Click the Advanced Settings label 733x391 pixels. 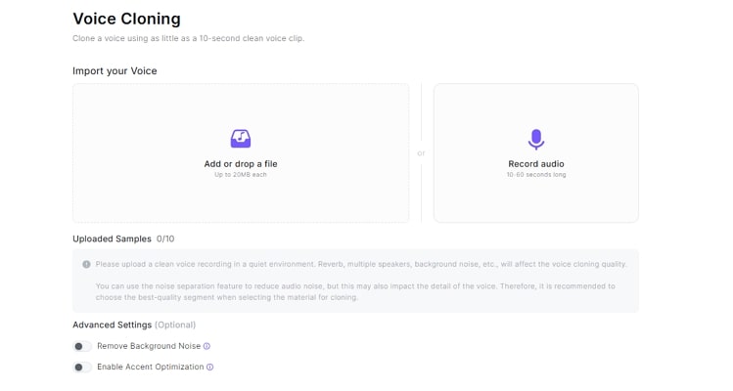click(x=113, y=325)
